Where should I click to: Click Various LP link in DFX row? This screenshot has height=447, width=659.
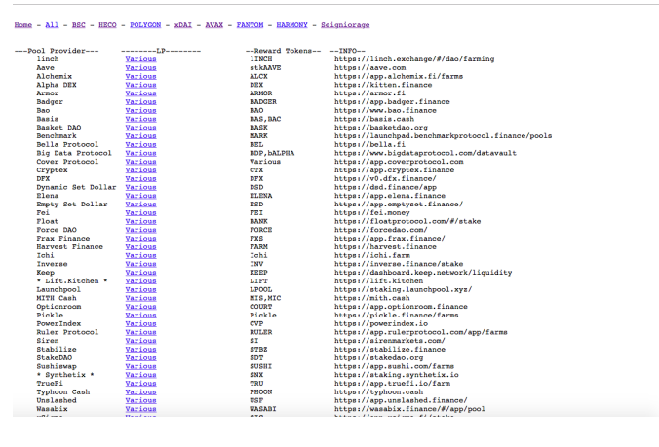[x=140, y=179]
